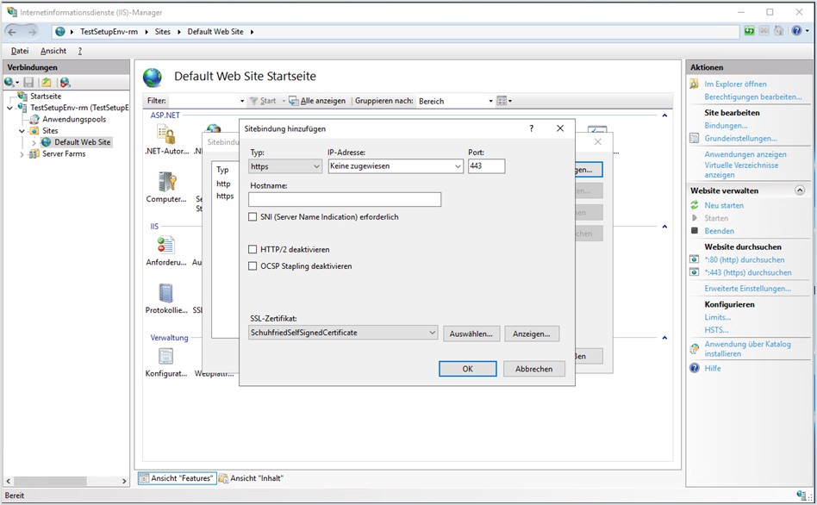This screenshot has height=505, width=817.
Task: Expand the IP-Adresse combo box
Action: (x=396, y=166)
